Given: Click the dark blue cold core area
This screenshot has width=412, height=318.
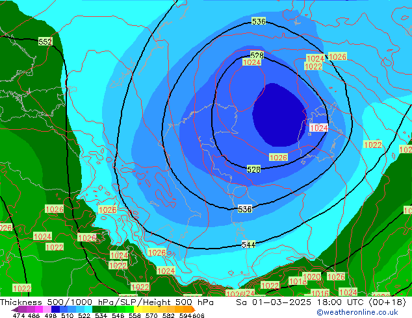Looking at the screenshot, I should point(279,116).
